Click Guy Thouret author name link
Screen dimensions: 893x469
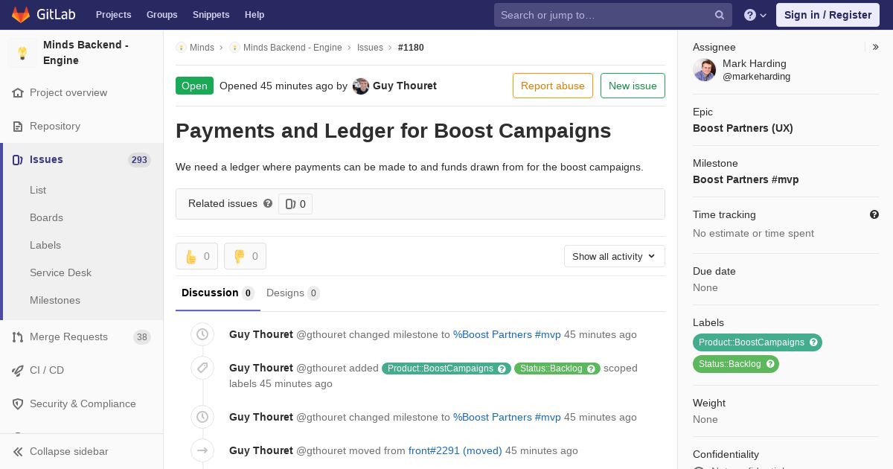point(405,86)
